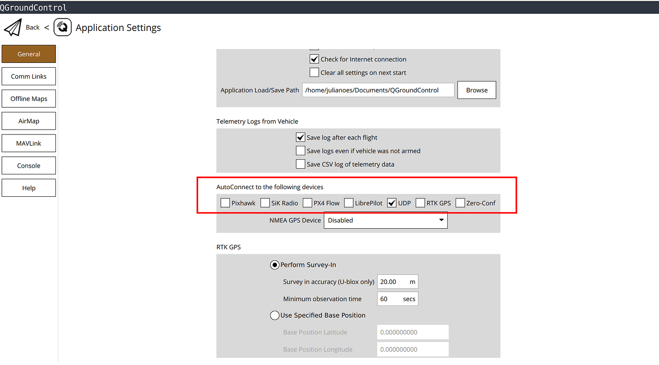Enable Pixhawk autoconnect checkbox
659x365 pixels.
click(225, 203)
